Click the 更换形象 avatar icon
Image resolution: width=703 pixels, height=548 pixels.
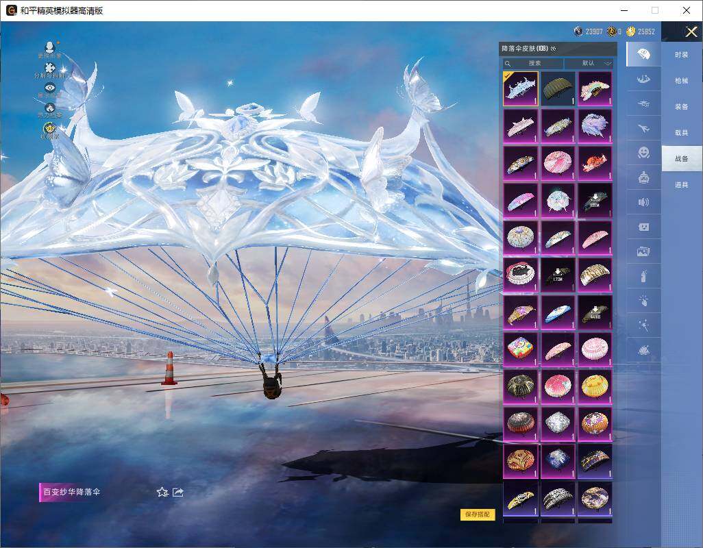pos(50,47)
